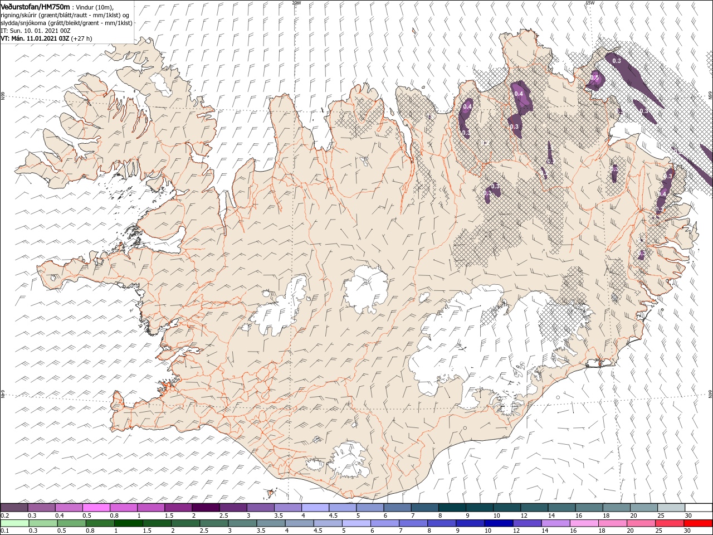The width and height of the screenshot is (713, 535).
Task: Pick the upper legend swatch between 3 and 3.5
Action: [x=261, y=507]
